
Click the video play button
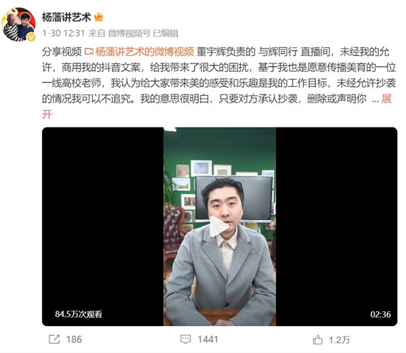point(219,227)
